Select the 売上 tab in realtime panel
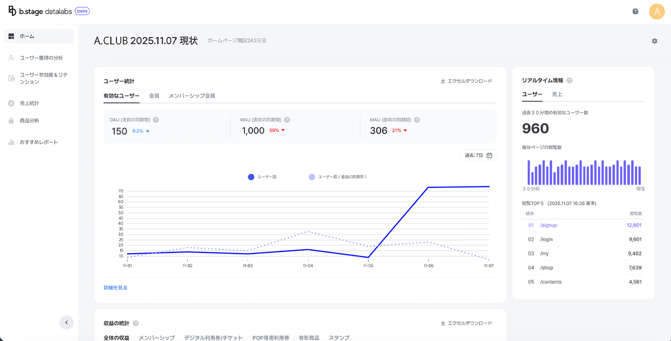The image size is (671, 341). click(x=557, y=94)
